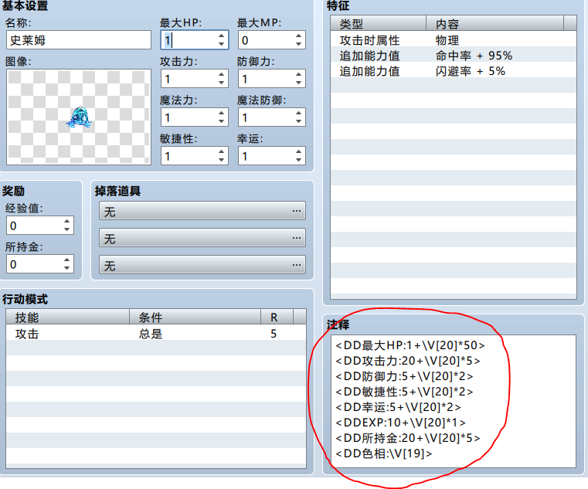
Task: Select the 攻击 action pattern row
Action: (156, 334)
